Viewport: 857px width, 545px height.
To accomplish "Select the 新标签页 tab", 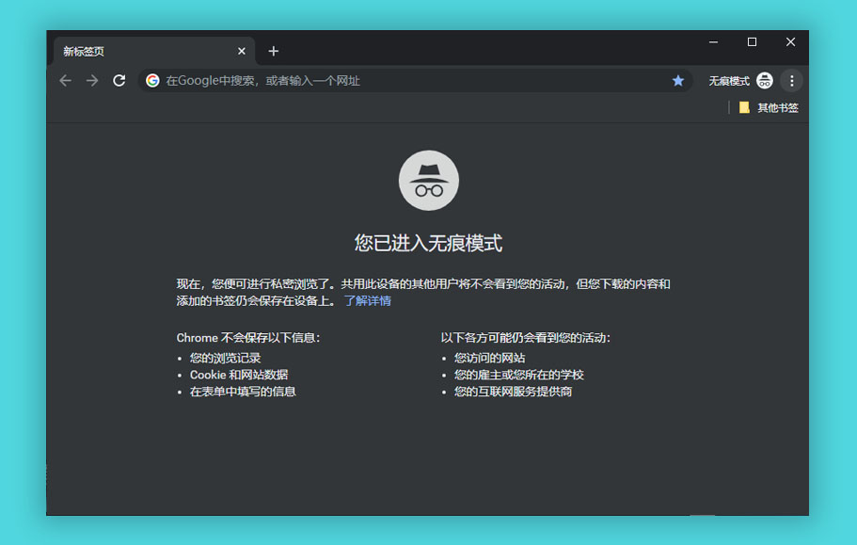I will [141, 51].
